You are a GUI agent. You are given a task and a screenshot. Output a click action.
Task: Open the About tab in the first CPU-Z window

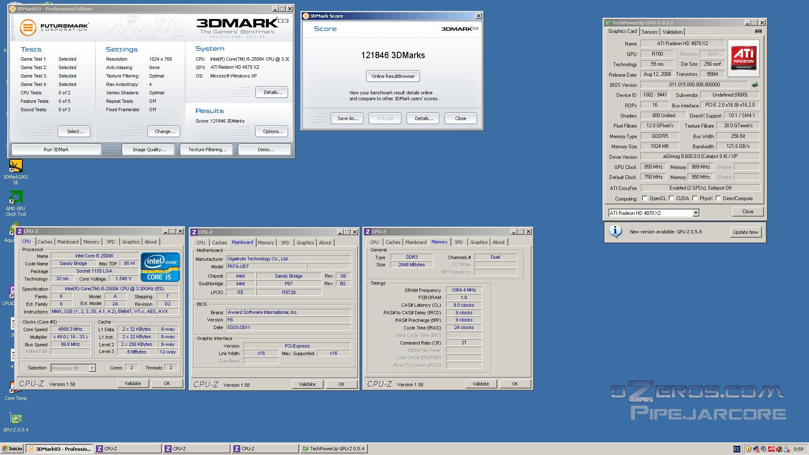tap(150, 242)
